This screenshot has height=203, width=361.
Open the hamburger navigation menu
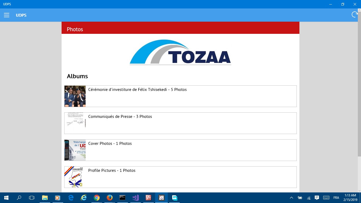7,15
